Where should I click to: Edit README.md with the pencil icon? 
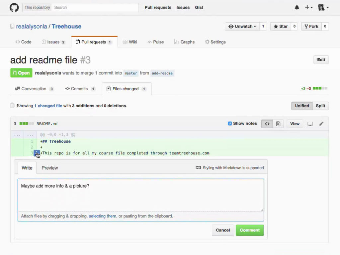(x=321, y=124)
